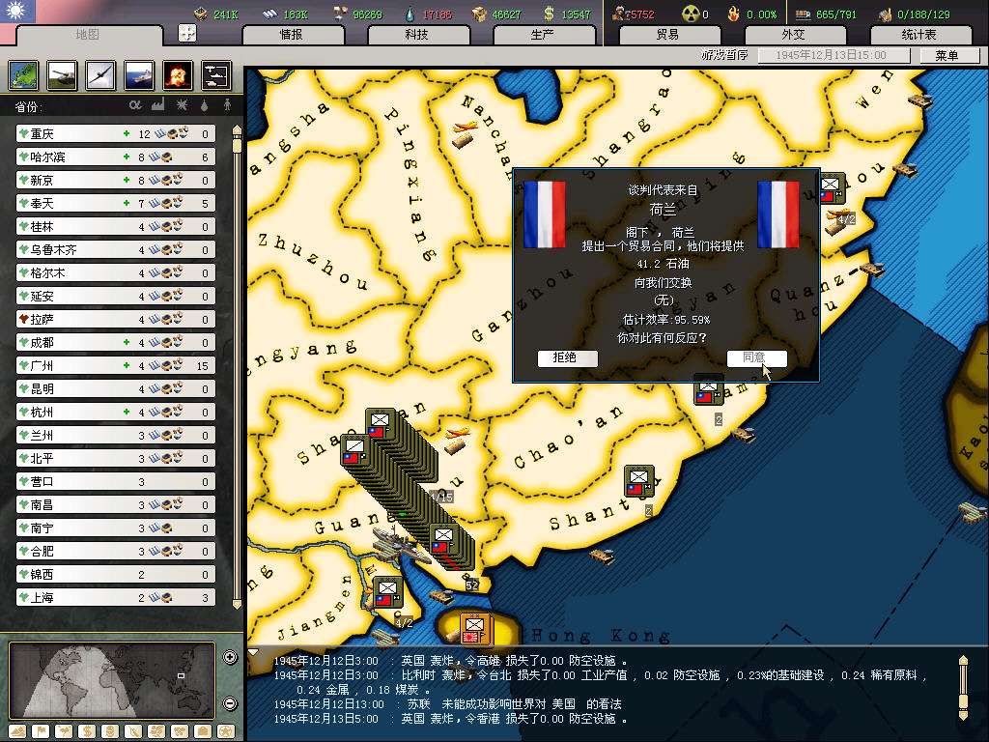Image resolution: width=989 pixels, height=742 pixels.
Task: Open the army units list (tank icon)
Action: coord(63,75)
